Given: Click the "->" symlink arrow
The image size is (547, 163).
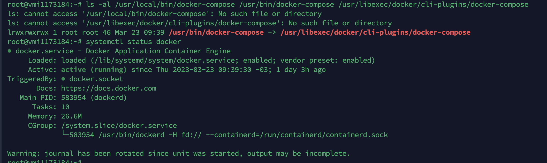Looking at the screenshot, I should point(272,33).
